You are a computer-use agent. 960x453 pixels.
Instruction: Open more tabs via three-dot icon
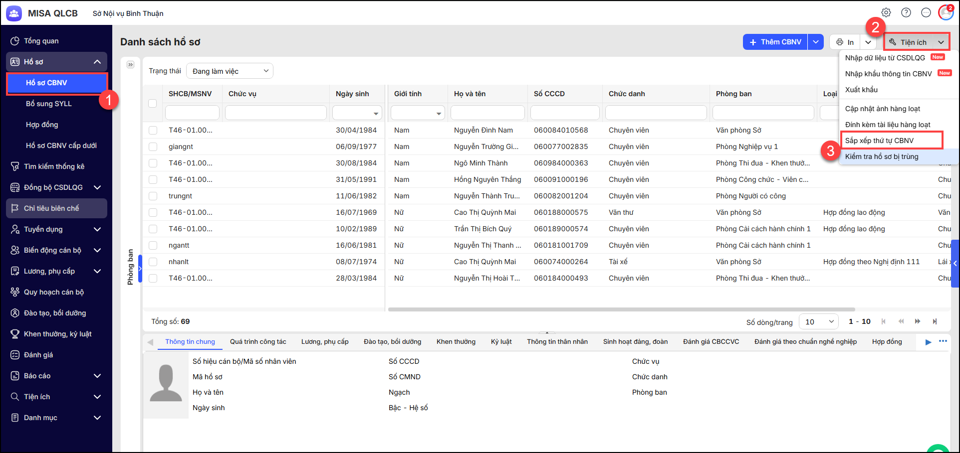(943, 341)
